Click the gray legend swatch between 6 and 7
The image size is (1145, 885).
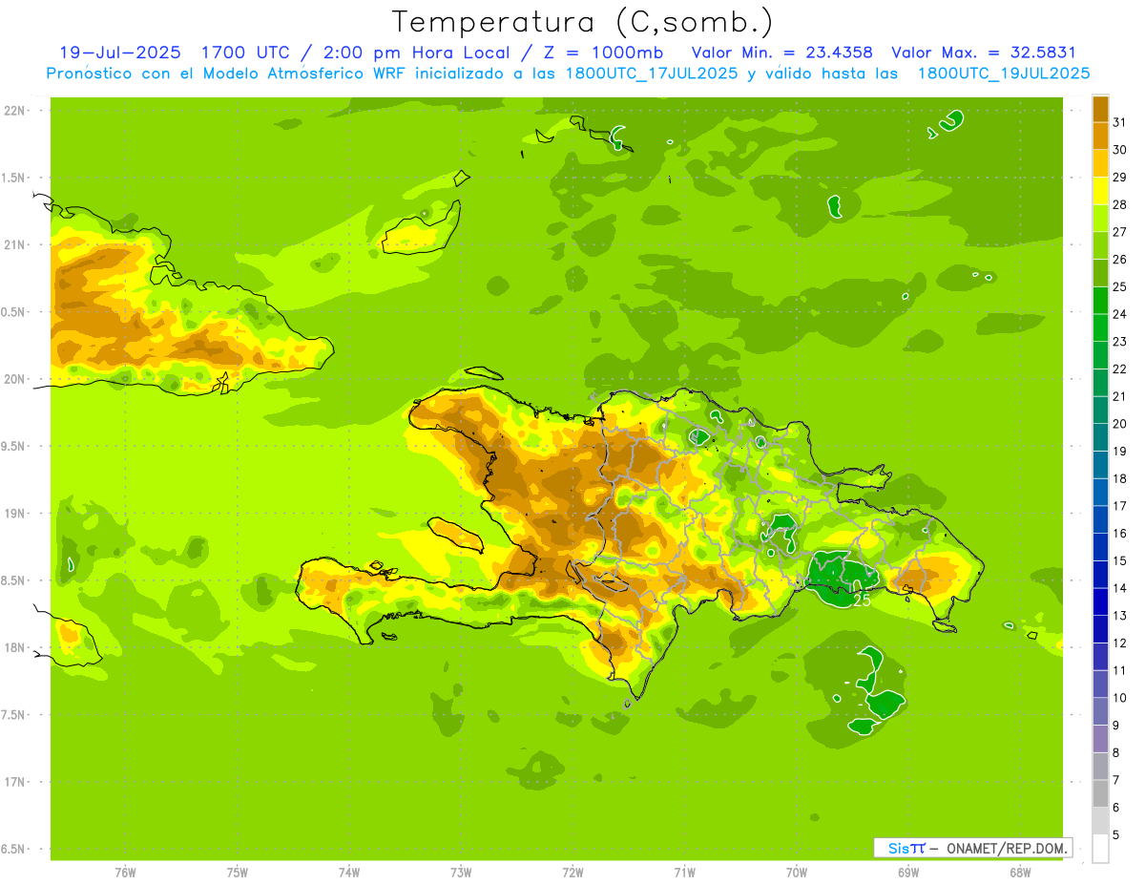coord(1100,793)
